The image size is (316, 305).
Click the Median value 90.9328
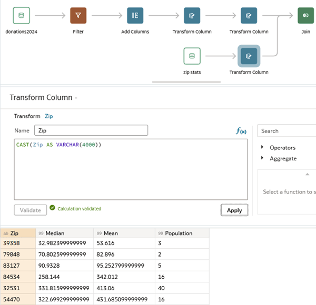64,266
